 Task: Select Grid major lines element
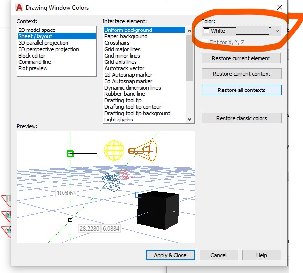(123, 49)
